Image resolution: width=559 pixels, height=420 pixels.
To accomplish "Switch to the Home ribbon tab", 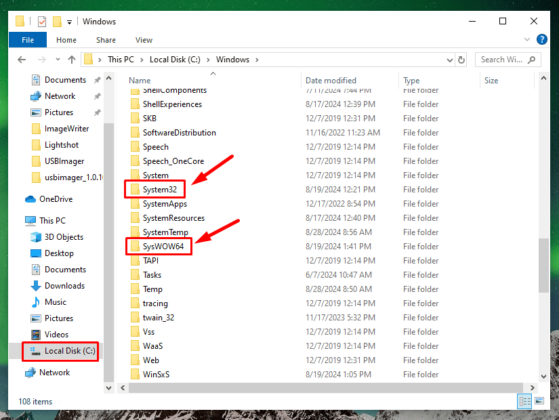I will pos(66,40).
